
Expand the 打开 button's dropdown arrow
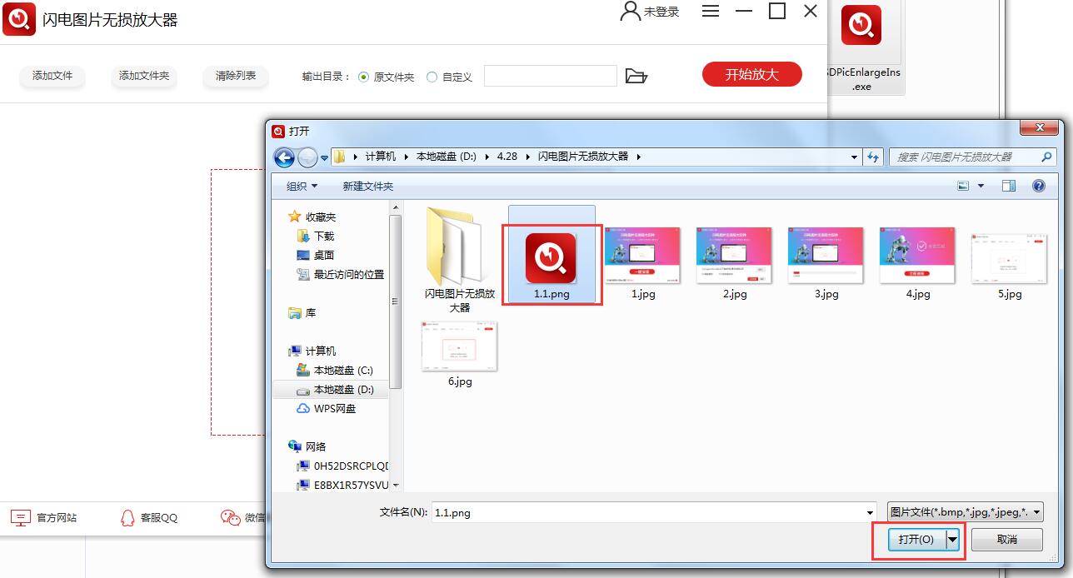coord(951,539)
